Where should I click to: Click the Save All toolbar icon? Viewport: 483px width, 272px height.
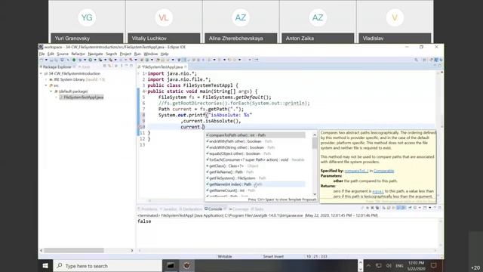click(56, 60)
